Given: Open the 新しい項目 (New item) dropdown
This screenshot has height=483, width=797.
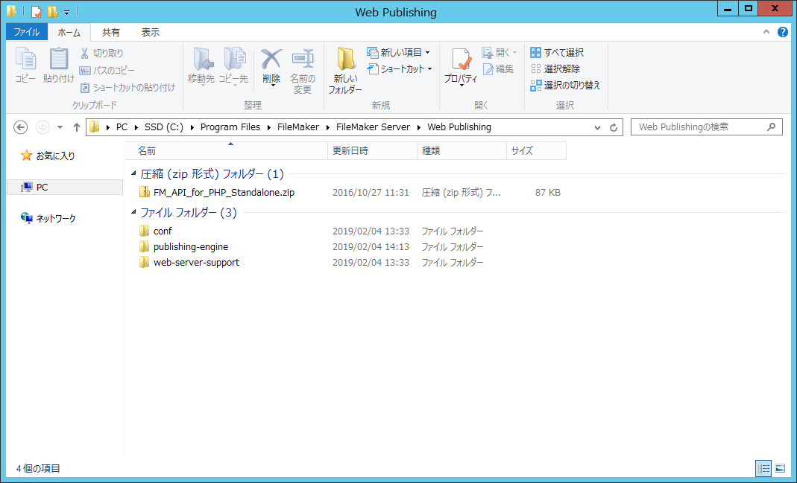Looking at the screenshot, I should point(427,52).
